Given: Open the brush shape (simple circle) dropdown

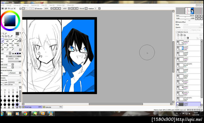Looking at the screenshot, I should coord(13,64).
